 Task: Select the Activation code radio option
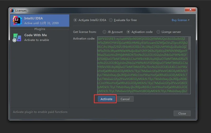pos(128,32)
